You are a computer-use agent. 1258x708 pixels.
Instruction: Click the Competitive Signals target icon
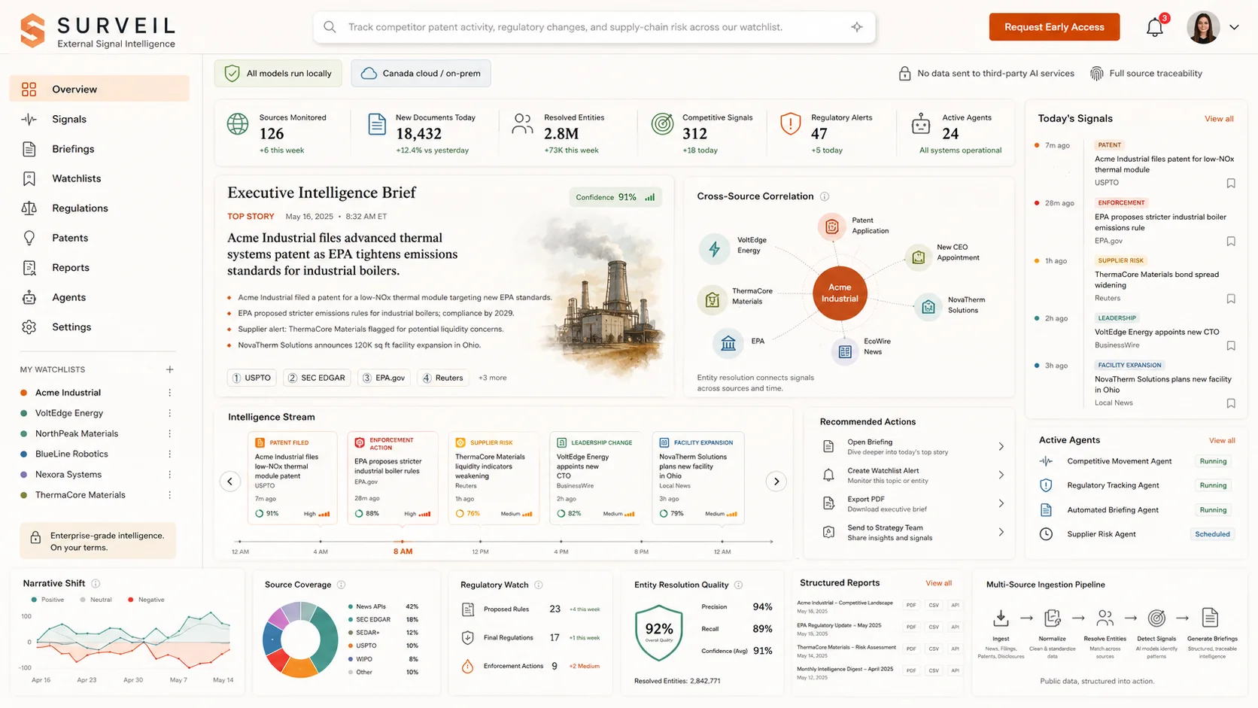click(x=662, y=124)
